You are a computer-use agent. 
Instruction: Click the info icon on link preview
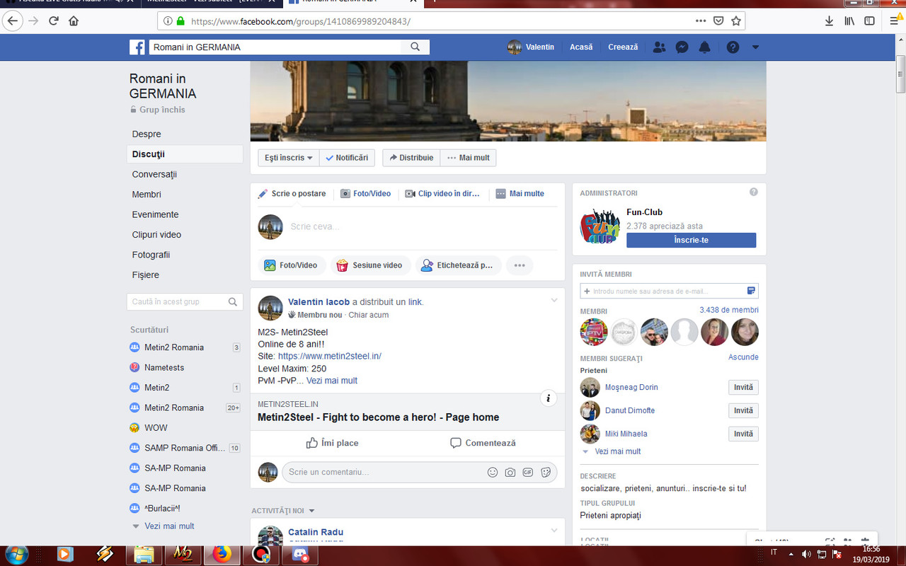pyautogui.click(x=549, y=398)
